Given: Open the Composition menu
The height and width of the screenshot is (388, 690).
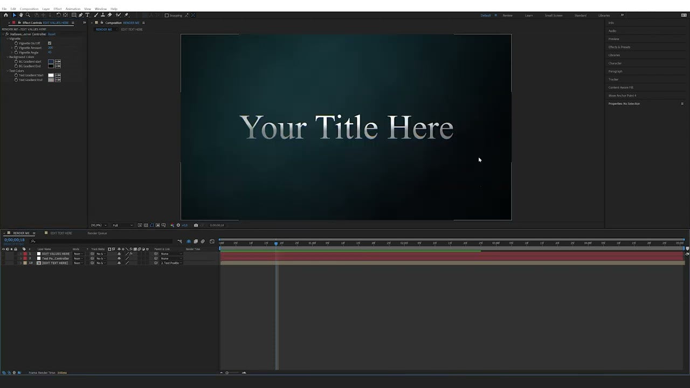Looking at the screenshot, I should [29, 9].
